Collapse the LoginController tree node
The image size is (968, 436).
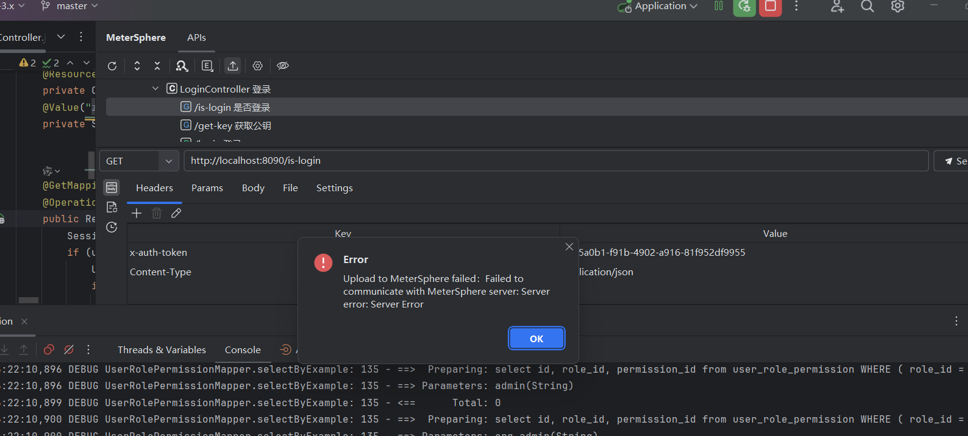(155, 89)
